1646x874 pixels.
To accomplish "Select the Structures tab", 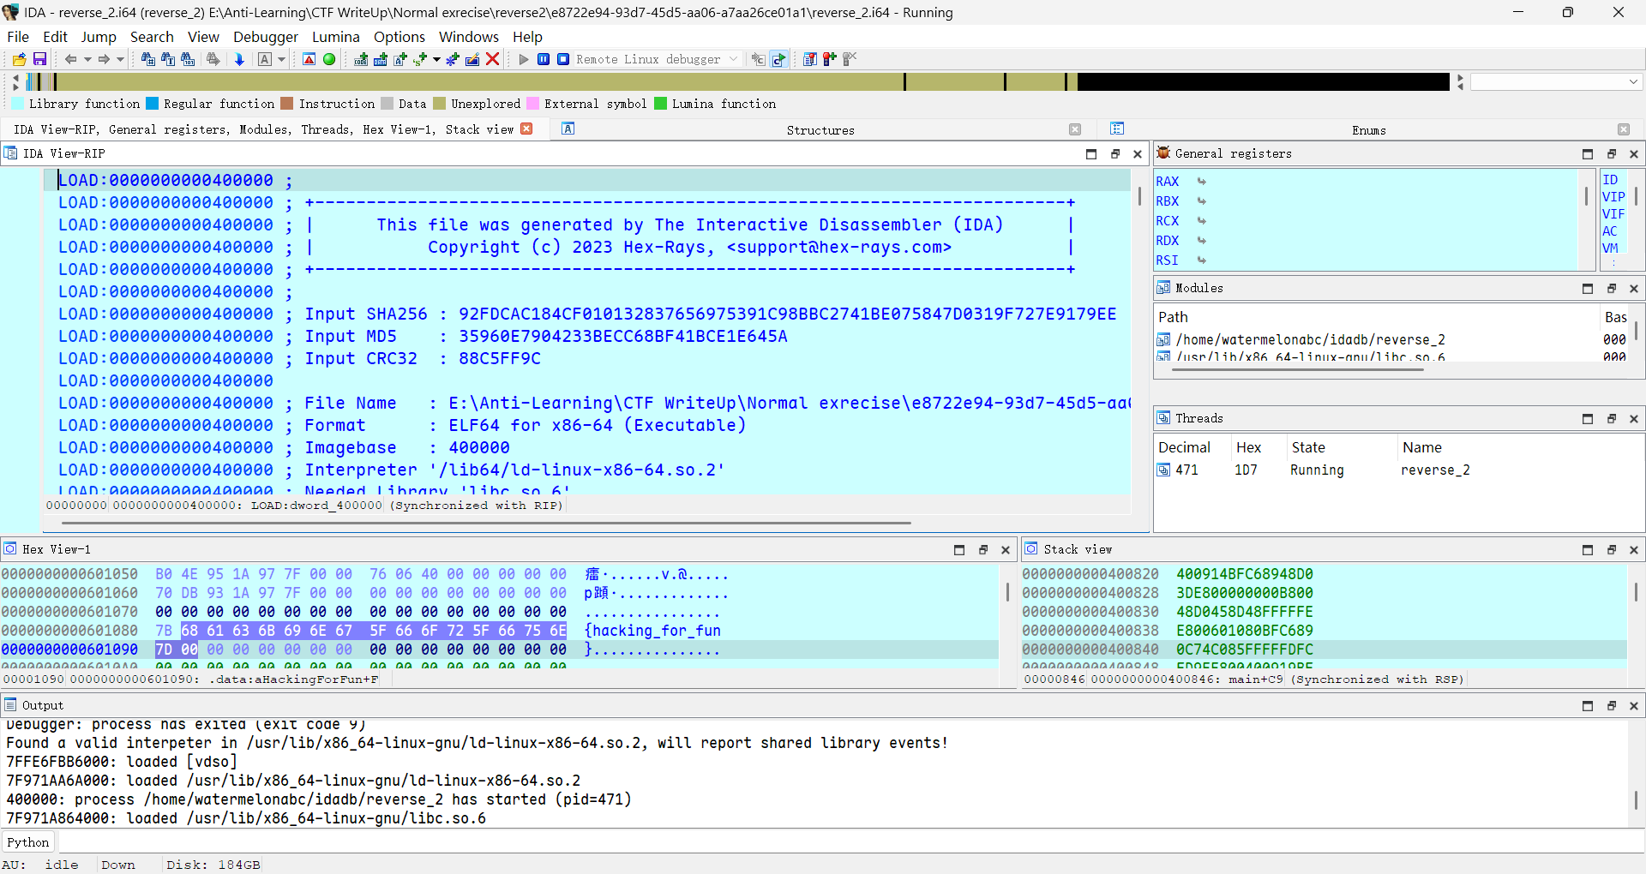I will 820,130.
